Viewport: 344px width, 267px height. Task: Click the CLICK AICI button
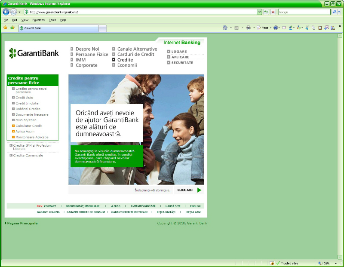(185, 190)
